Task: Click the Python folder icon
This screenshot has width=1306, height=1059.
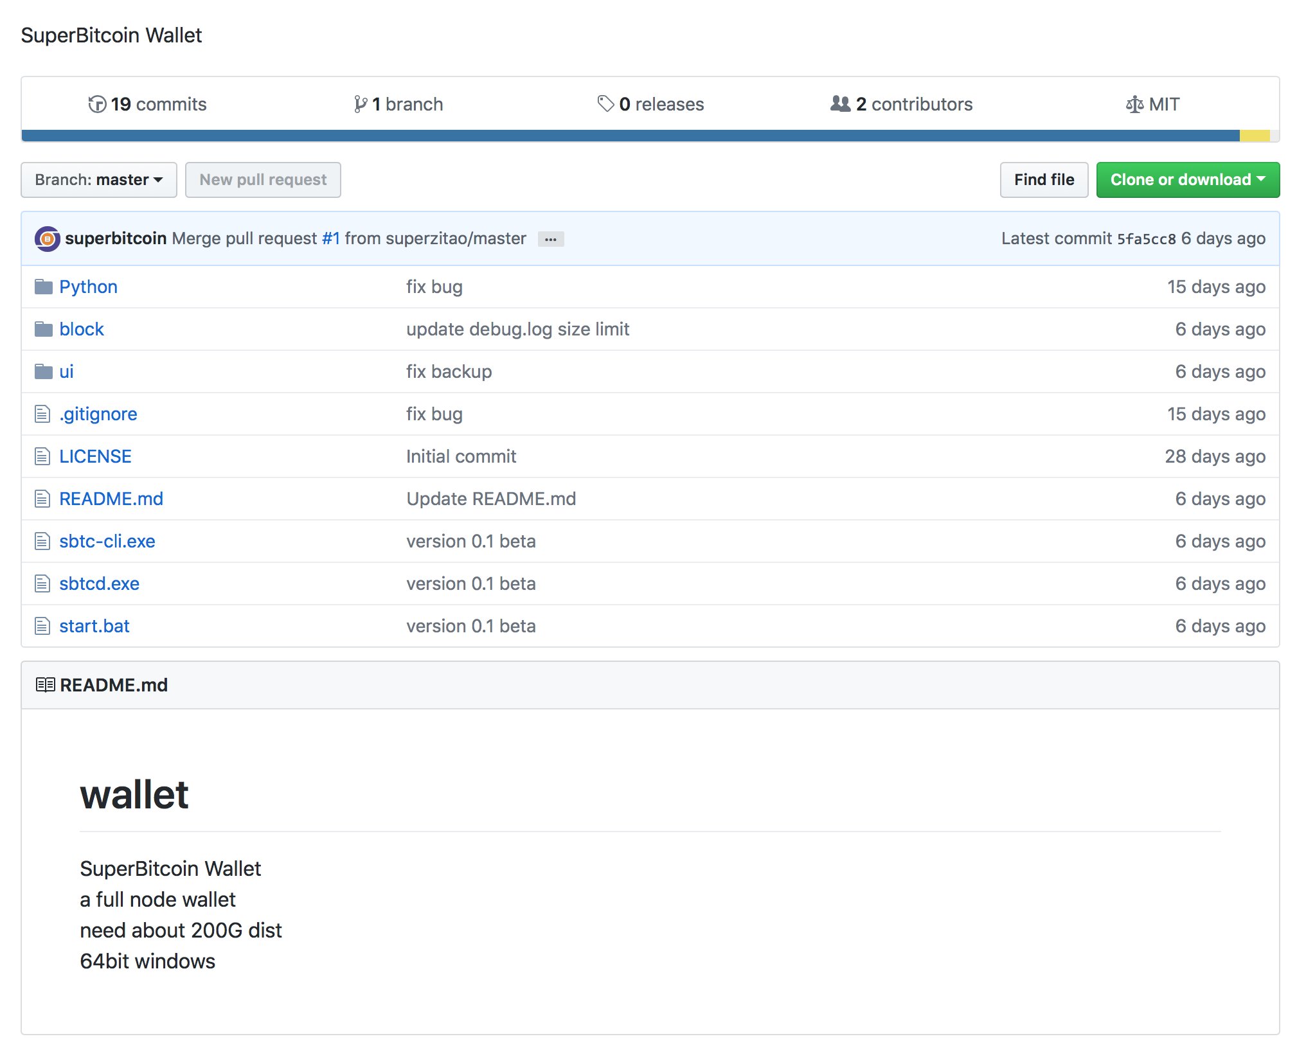Action: coord(42,287)
